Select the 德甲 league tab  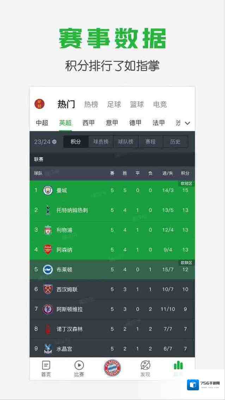click(135, 123)
